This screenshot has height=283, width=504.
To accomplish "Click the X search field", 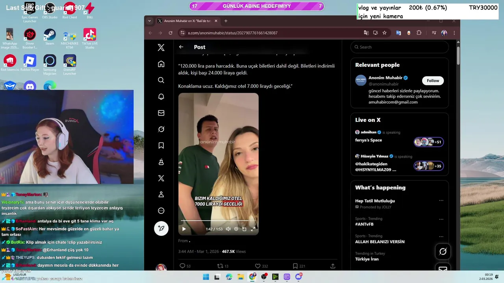I will (400, 47).
